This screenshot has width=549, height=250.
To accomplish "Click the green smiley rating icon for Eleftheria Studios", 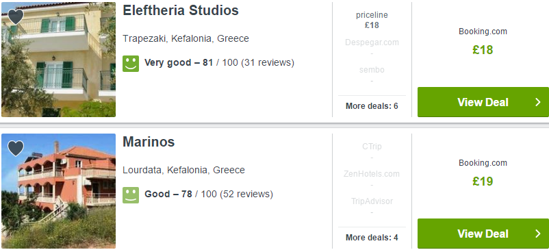I will [131, 64].
